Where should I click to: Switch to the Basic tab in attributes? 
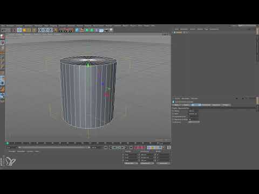coord(177,105)
